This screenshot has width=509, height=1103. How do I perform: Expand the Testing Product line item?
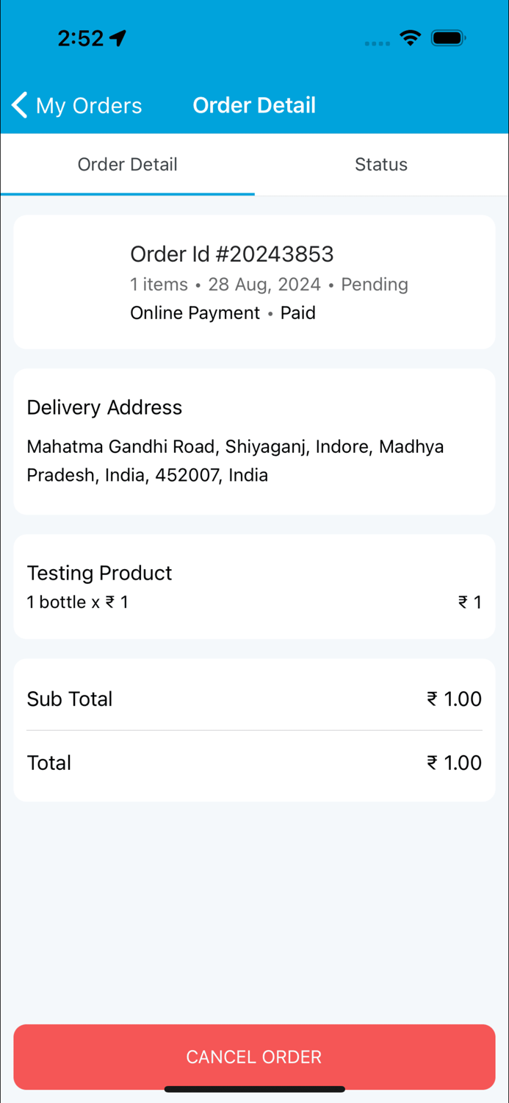tap(254, 586)
